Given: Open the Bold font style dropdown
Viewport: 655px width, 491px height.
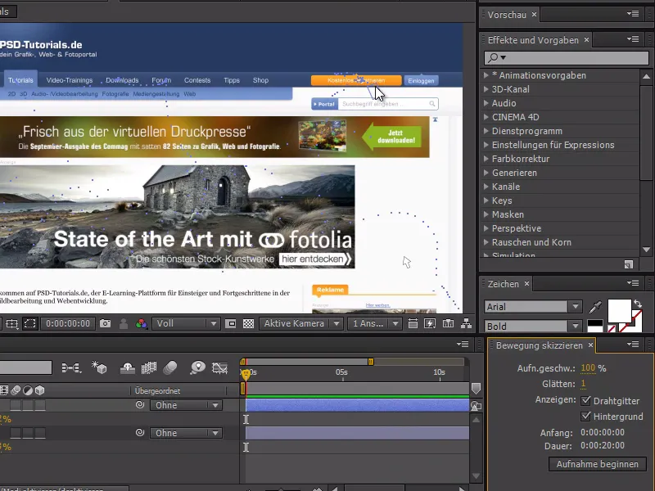Looking at the screenshot, I should [x=533, y=326].
